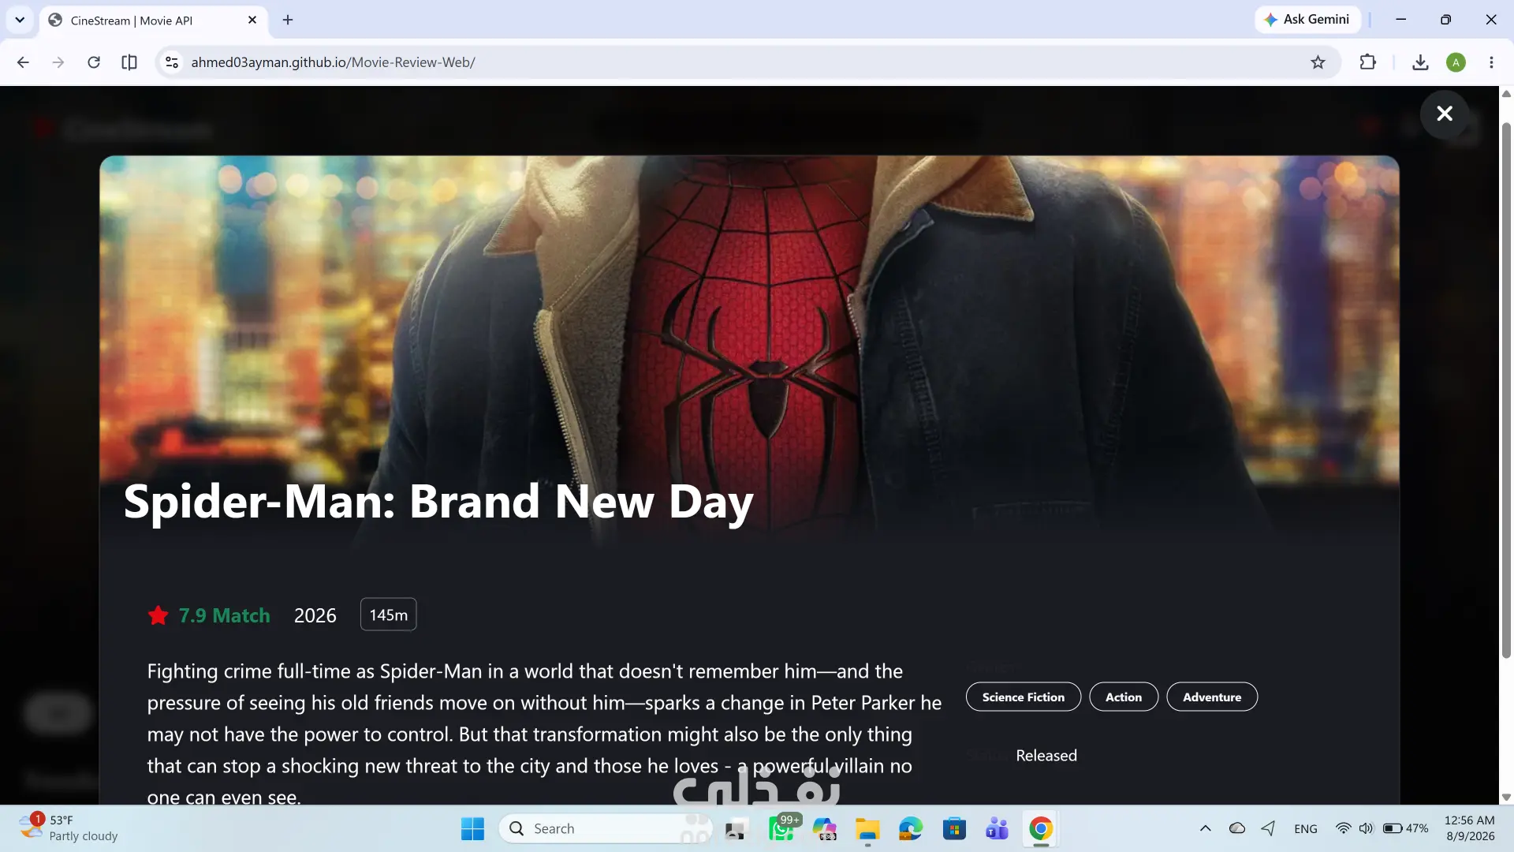Click the 145m runtime badge
This screenshot has width=1514, height=852.
(389, 615)
